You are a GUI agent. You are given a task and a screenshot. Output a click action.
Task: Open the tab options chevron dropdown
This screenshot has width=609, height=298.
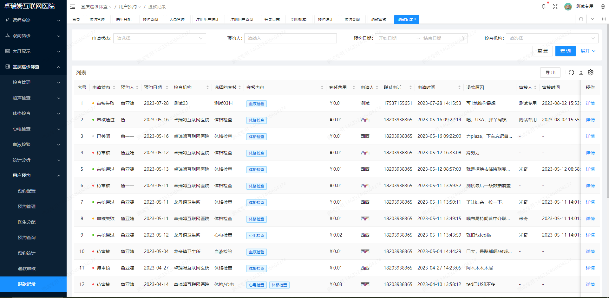pos(593,19)
